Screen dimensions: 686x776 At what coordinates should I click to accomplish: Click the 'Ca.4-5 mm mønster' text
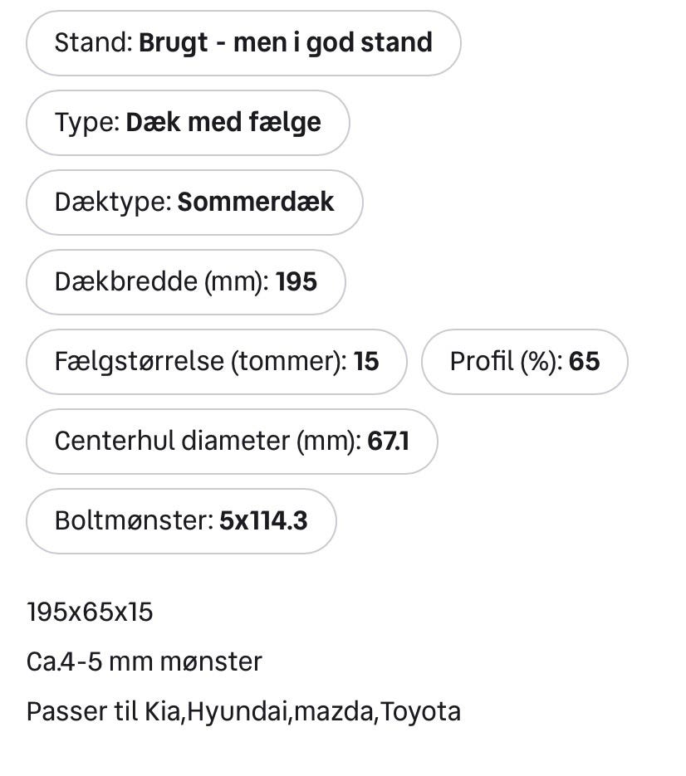pyautogui.click(x=144, y=662)
